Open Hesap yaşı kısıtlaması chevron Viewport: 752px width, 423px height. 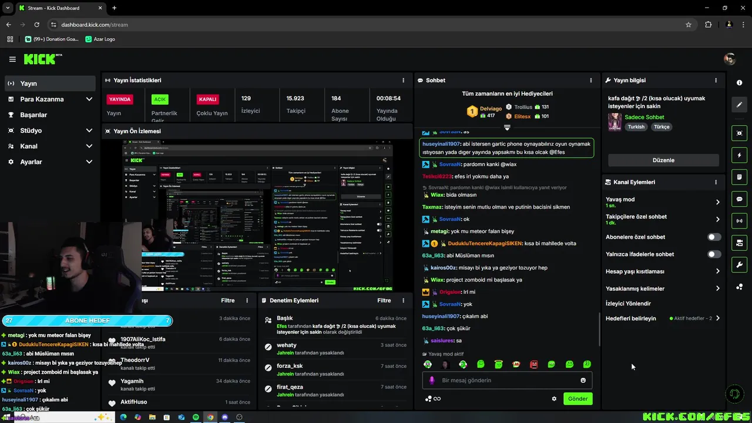717,271
